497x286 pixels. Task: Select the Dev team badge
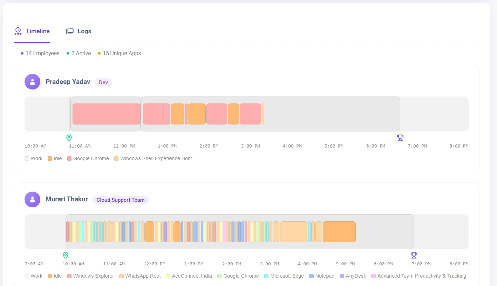click(x=103, y=83)
